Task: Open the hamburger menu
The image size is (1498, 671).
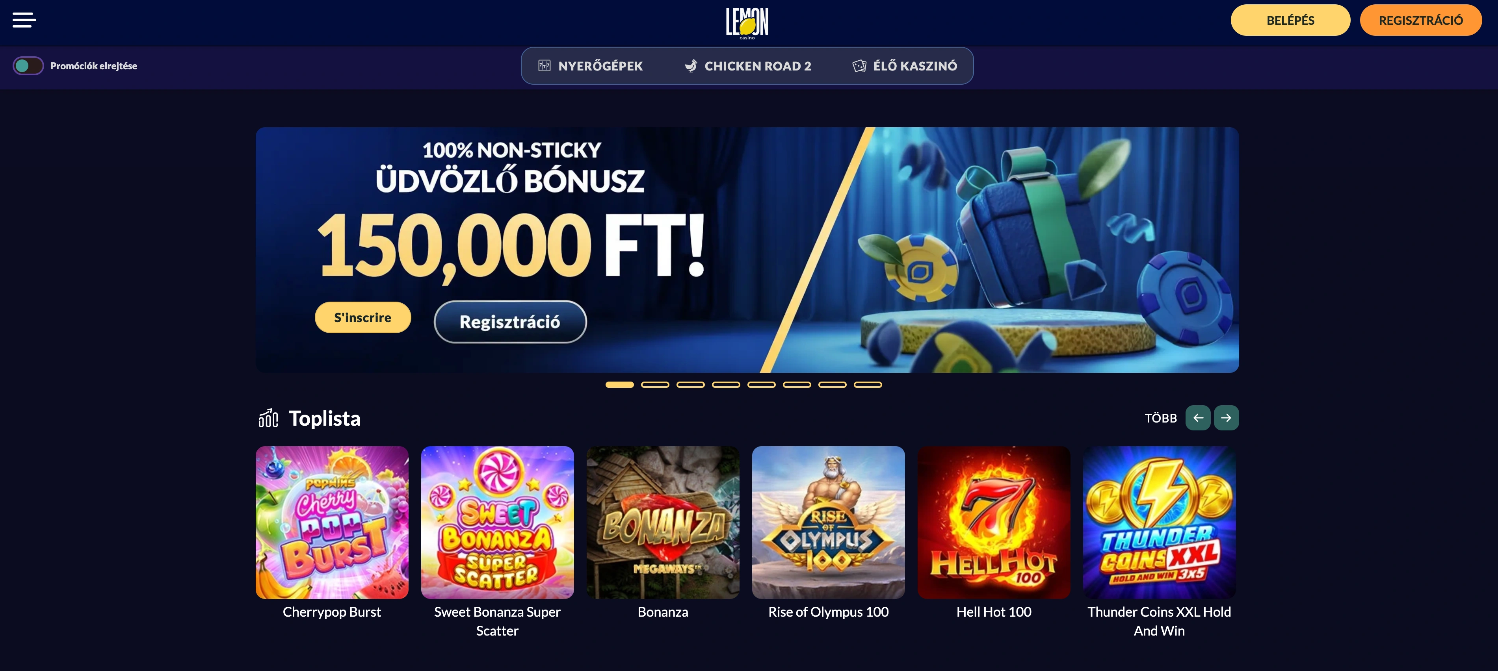Action: pos(24,20)
